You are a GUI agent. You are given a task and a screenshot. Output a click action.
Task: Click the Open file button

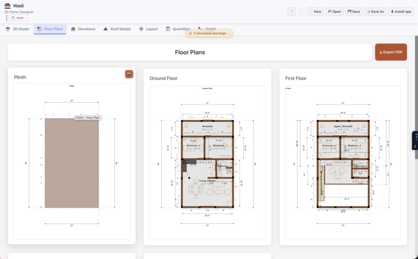click(335, 11)
